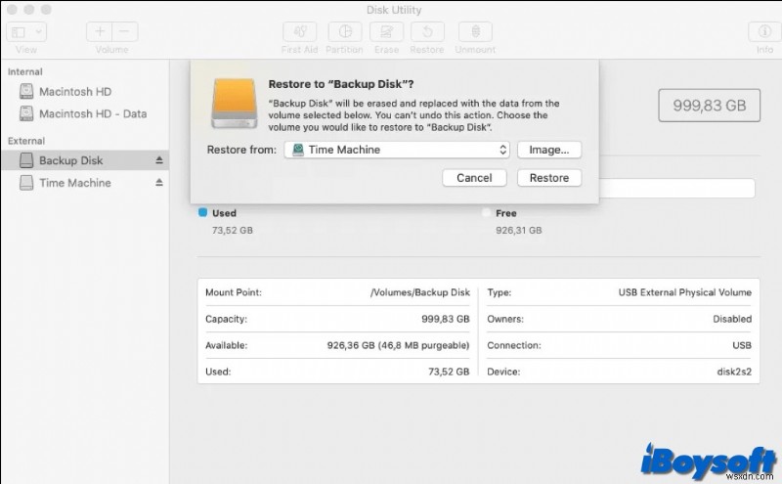The image size is (782, 484).
Task: Click the Backup Disk drive icon in sidebar
Action: pyautogui.click(x=26, y=160)
